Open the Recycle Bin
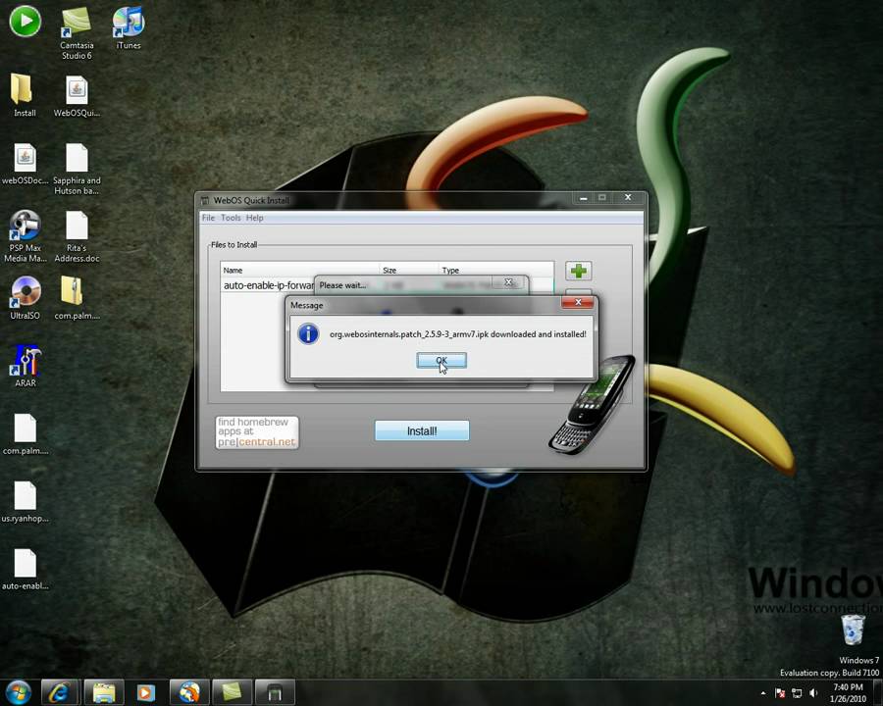The image size is (883, 706). point(853,630)
